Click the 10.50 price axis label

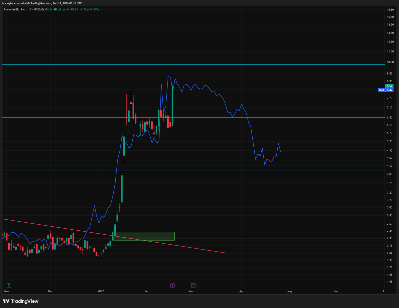click(x=390, y=62)
